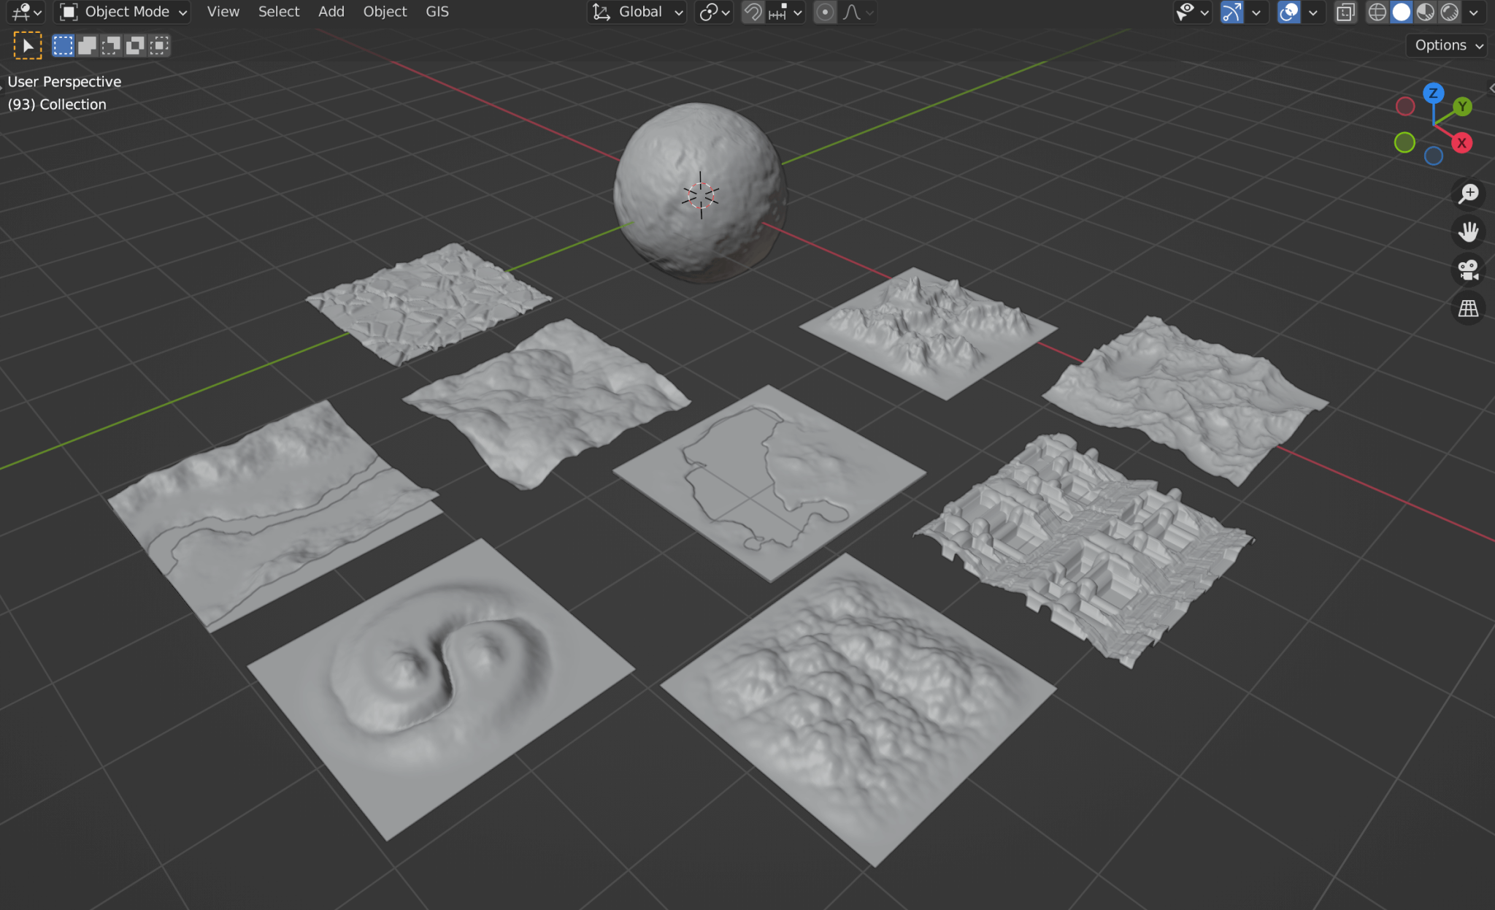Open the Object Mode dropdown

point(124,12)
